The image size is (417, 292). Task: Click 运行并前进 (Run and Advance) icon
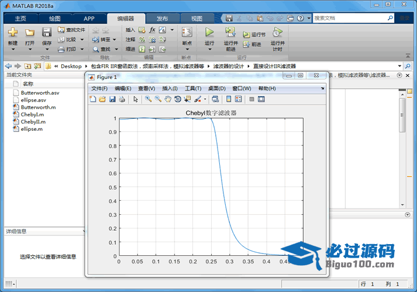[x=230, y=32]
